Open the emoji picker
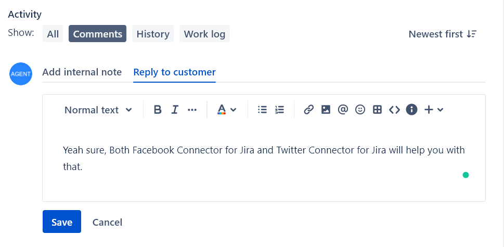The image size is (504, 247). tap(360, 110)
